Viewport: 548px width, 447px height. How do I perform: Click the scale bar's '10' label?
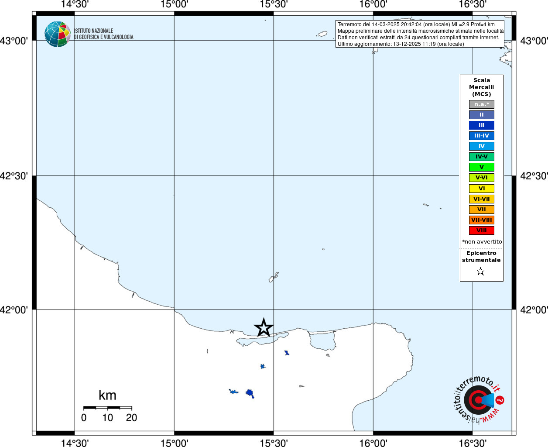click(108, 418)
